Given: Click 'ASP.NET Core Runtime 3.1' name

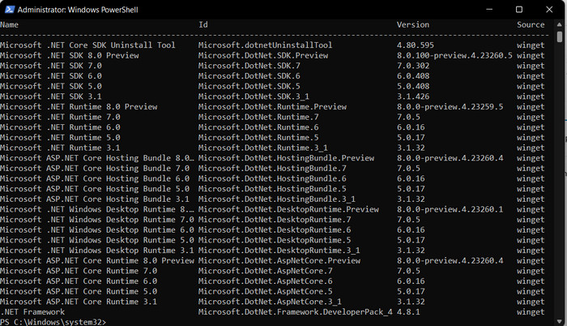Looking at the screenshot, I should [x=101, y=302].
